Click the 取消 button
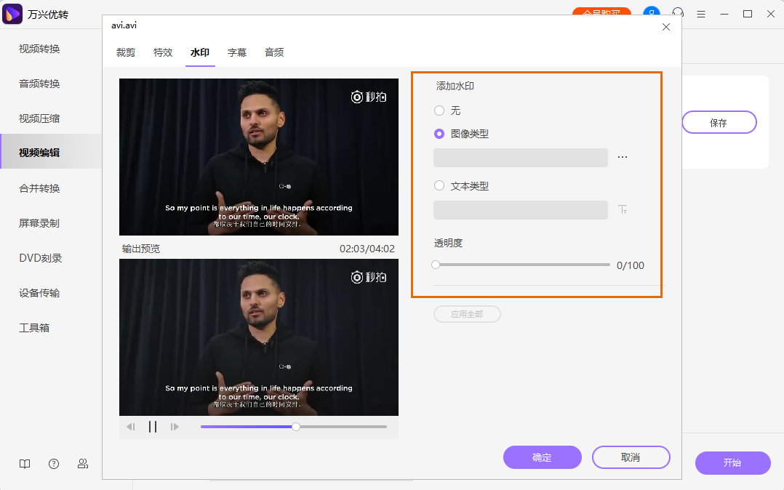The width and height of the screenshot is (784, 490). (x=631, y=457)
